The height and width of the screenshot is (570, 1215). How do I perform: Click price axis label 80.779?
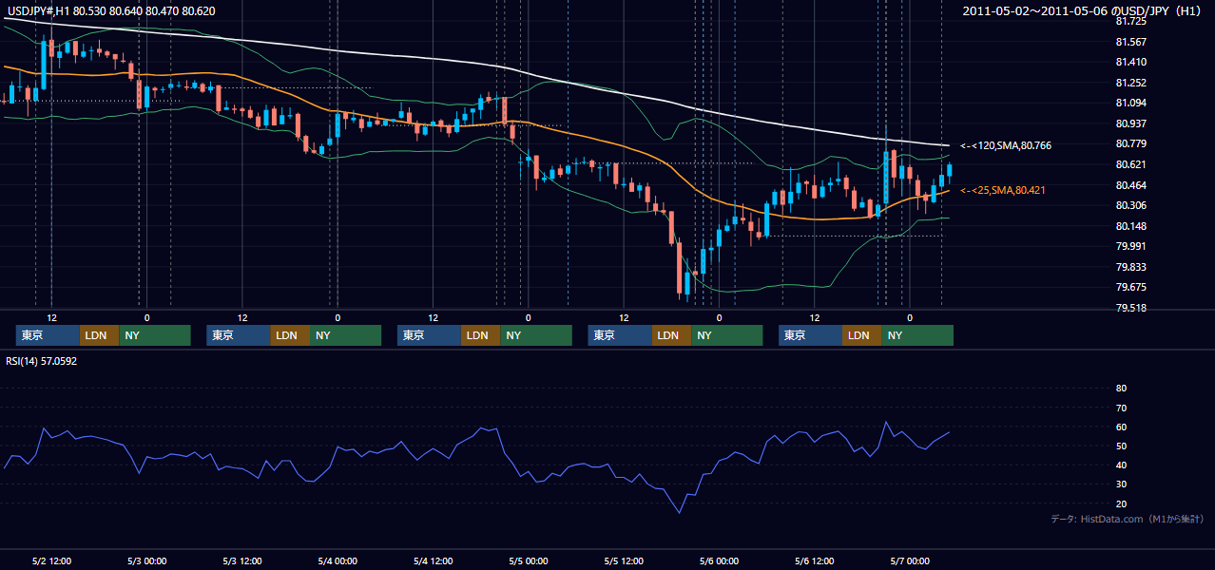coord(1130,143)
